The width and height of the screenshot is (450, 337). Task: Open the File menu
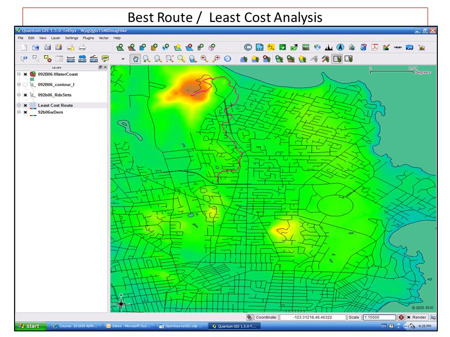(21, 38)
